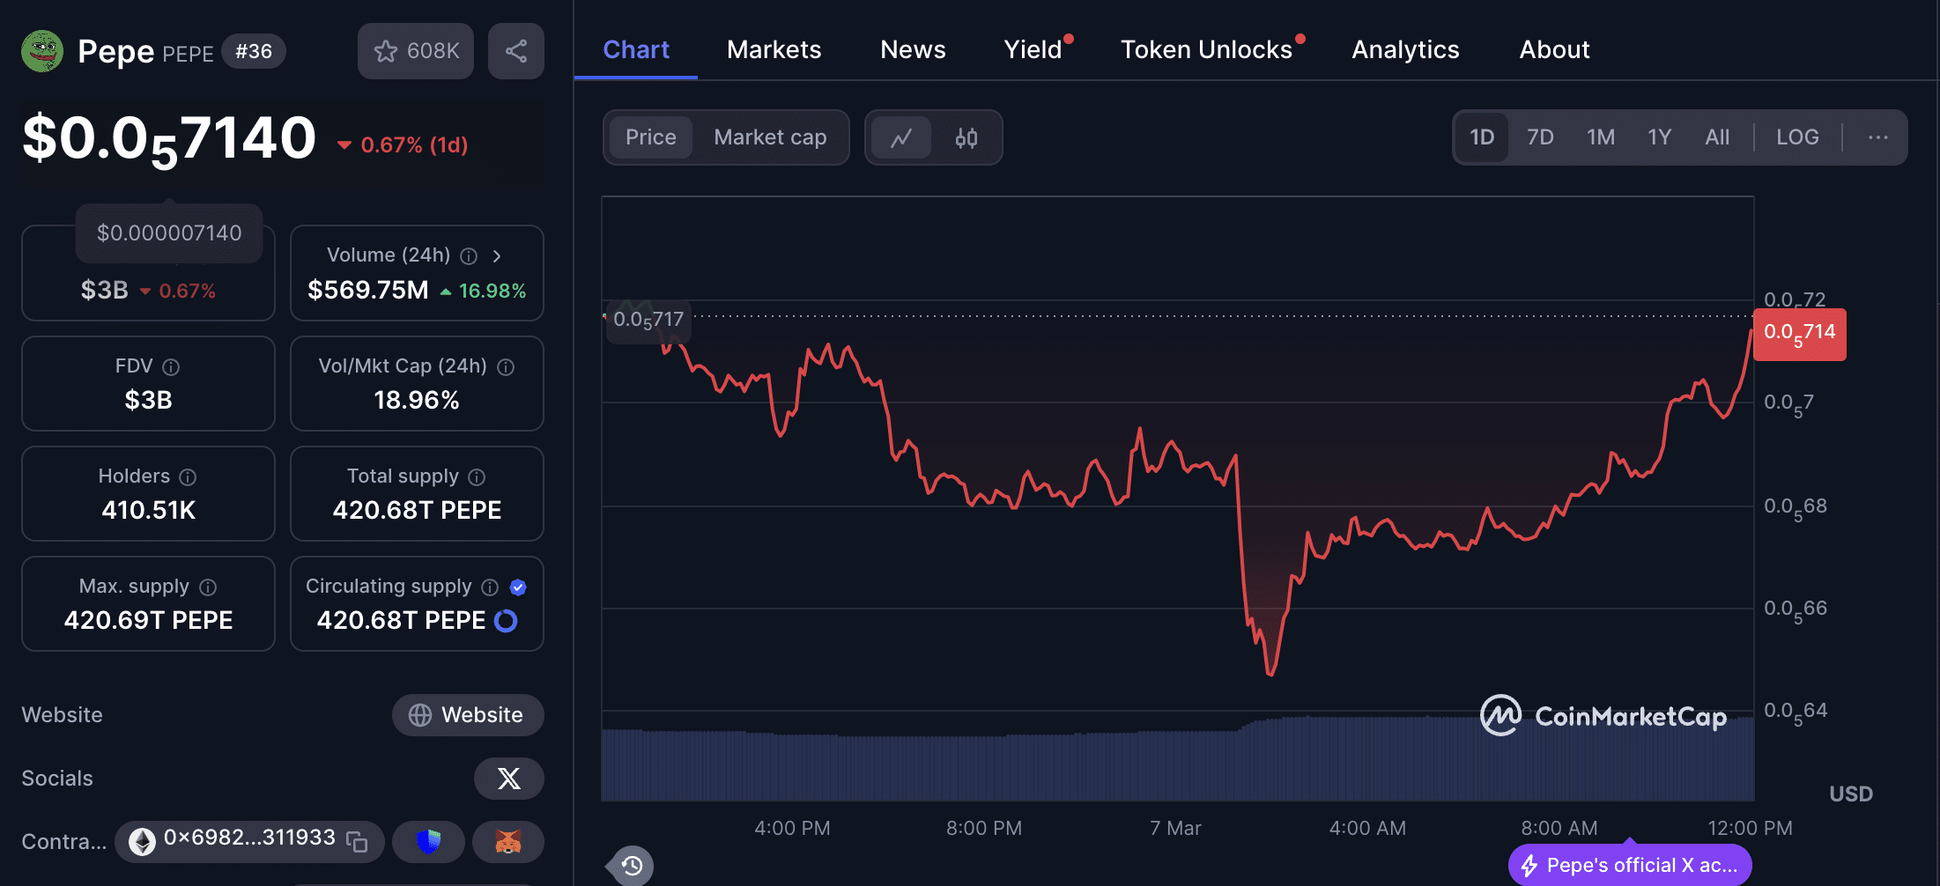The width and height of the screenshot is (1940, 886).
Task: Select the 1Y time range
Action: click(1660, 137)
